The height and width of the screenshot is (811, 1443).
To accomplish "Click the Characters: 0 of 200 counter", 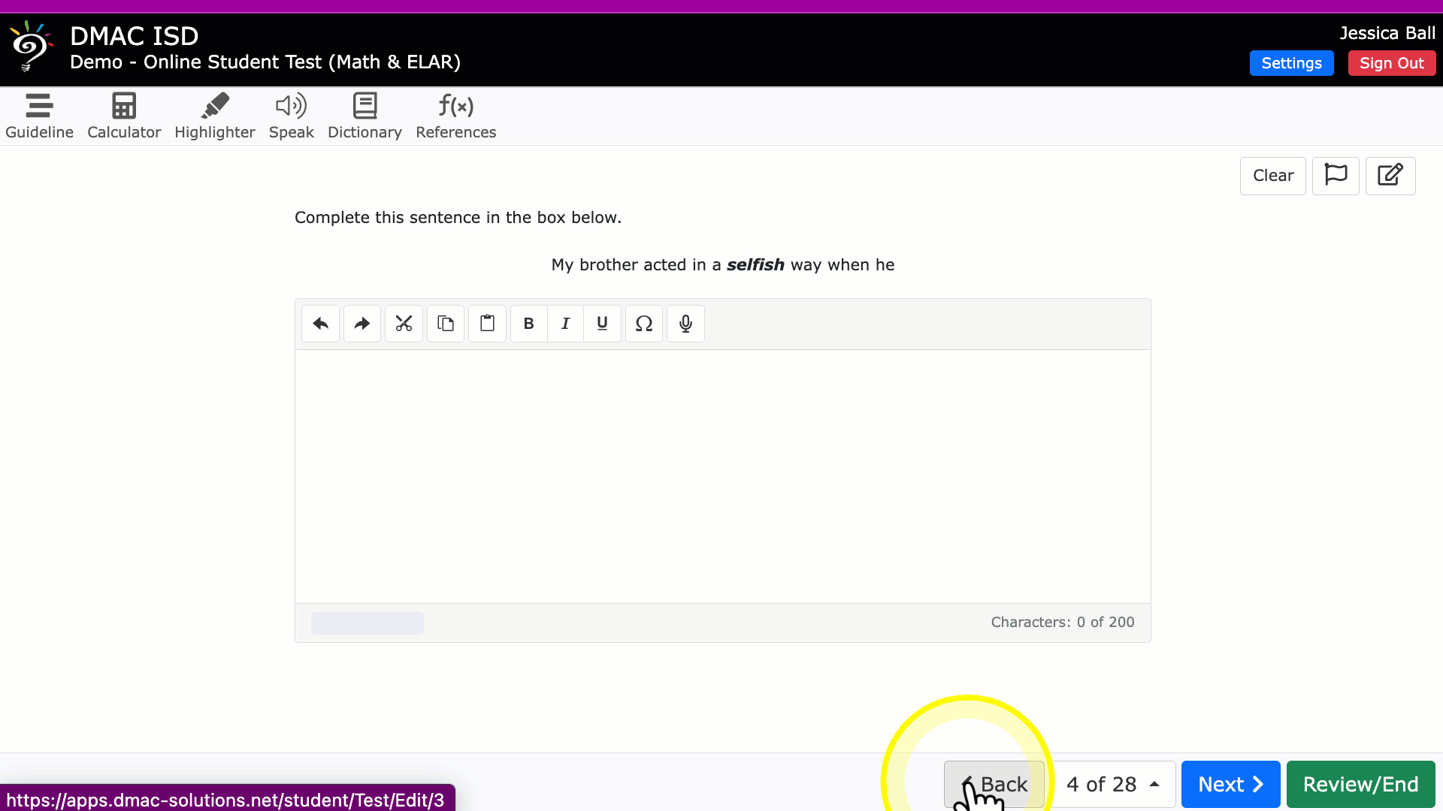I will point(1063,623).
